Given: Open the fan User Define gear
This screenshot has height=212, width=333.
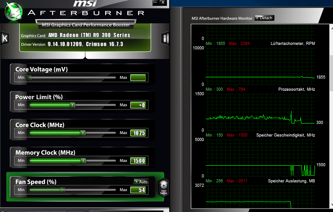Looking at the screenshot, I should (164, 187).
